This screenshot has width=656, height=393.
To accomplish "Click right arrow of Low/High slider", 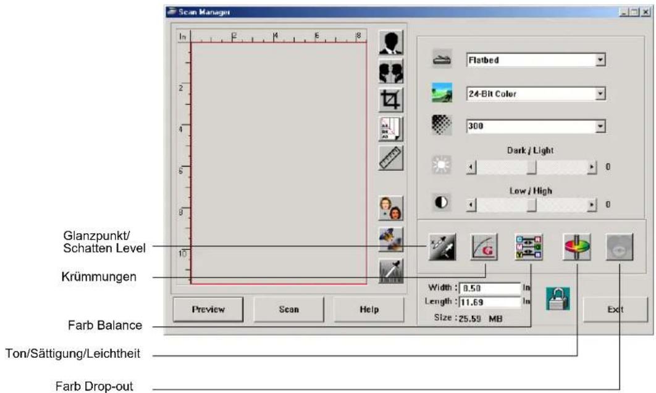I will tap(592, 205).
